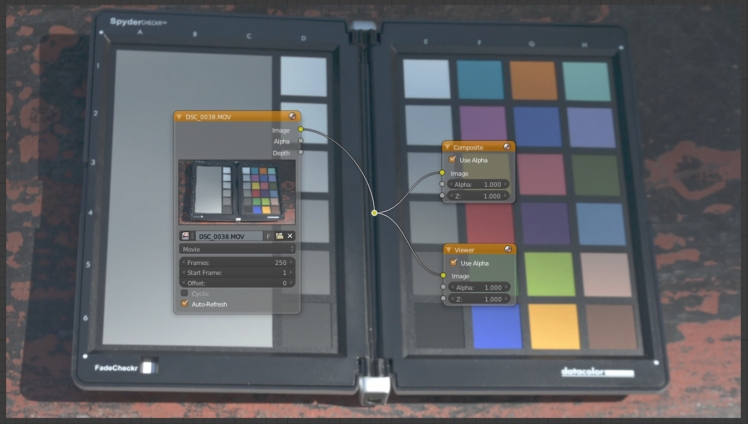Click the Start Frame 1 value field

(x=237, y=273)
